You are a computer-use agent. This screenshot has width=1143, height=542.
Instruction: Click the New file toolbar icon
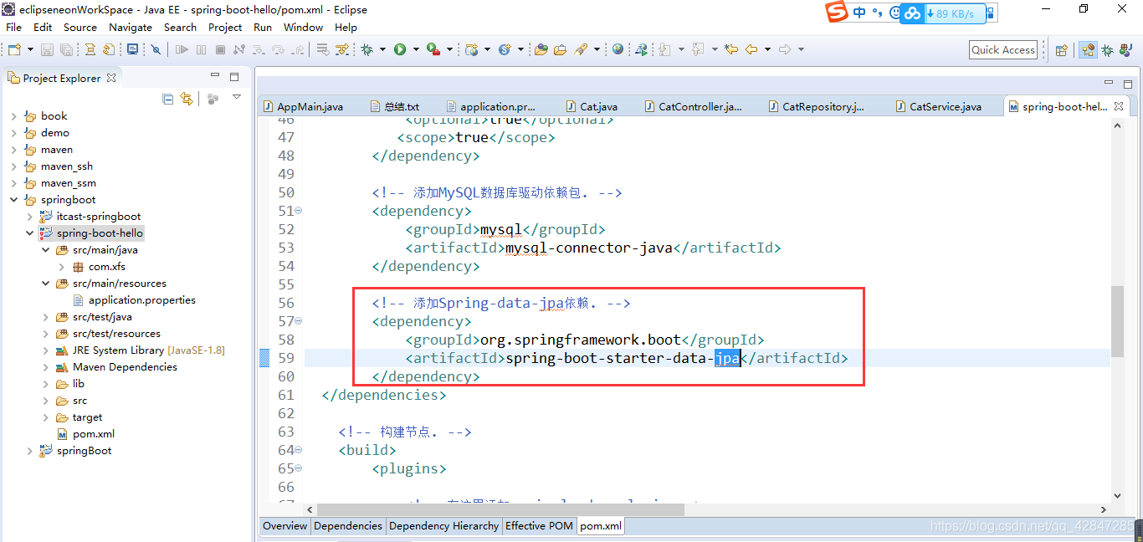(x=15, y=49)
